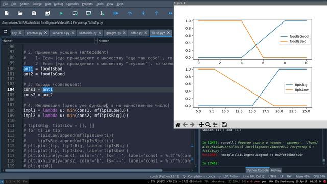Place cursor on line 108 impl1 code

pos(76,110)
